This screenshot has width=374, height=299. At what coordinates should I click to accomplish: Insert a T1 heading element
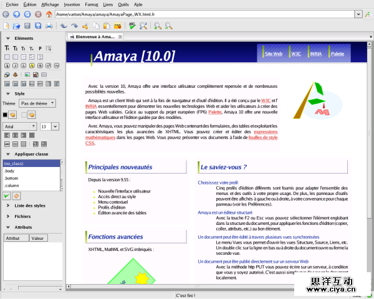[x=7, y=49]
